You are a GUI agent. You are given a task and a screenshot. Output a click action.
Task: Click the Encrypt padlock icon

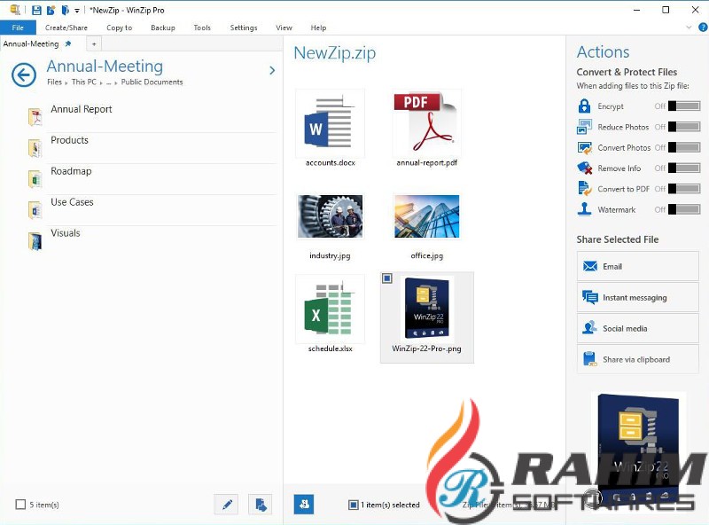click(584, 106)
